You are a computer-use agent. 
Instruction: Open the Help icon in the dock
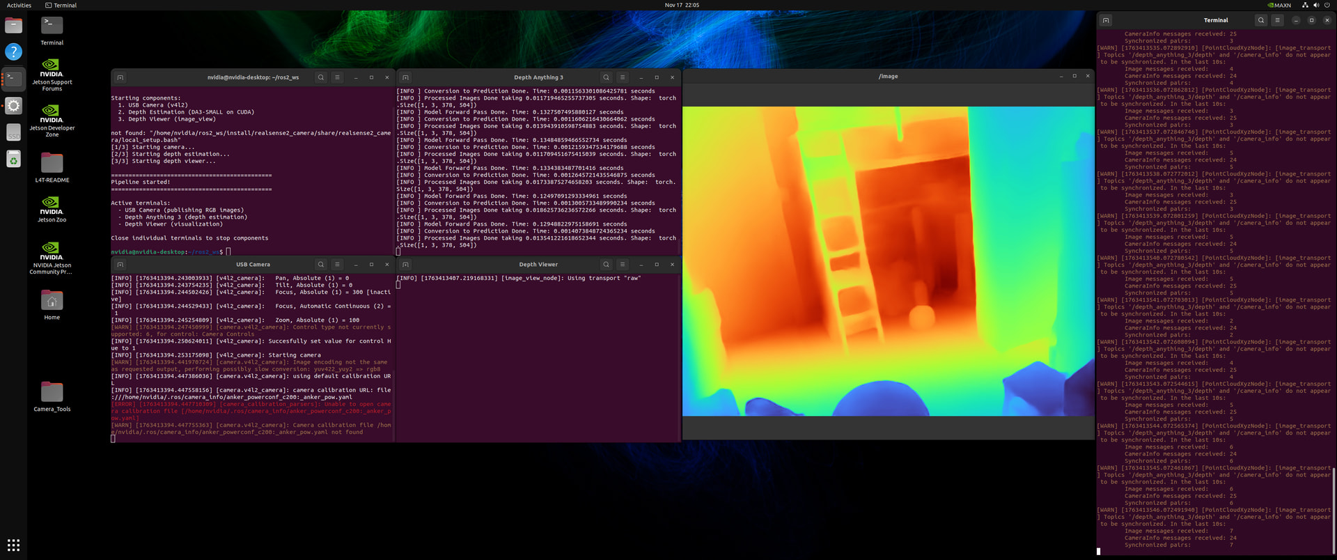coord(13,52)
